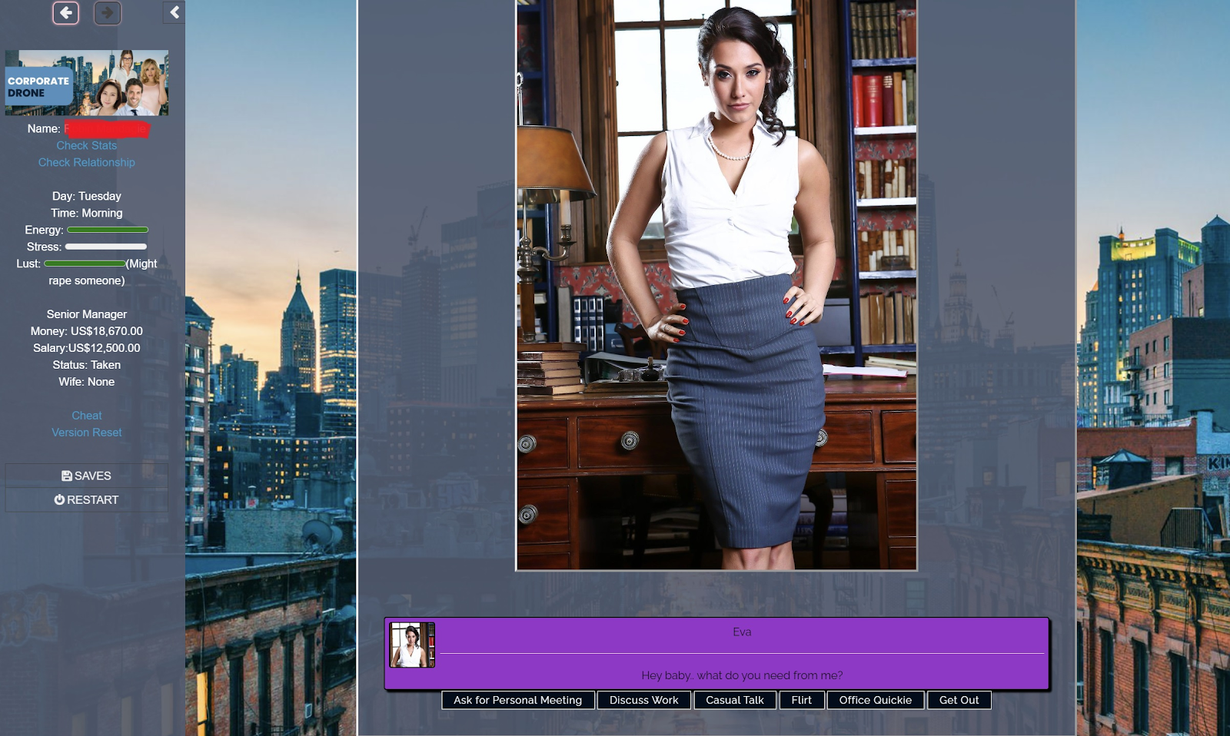Click the 'Salary:US$12,500.00' text
Viewport: 1230px width, 736px height.
[x=87, y=348]
